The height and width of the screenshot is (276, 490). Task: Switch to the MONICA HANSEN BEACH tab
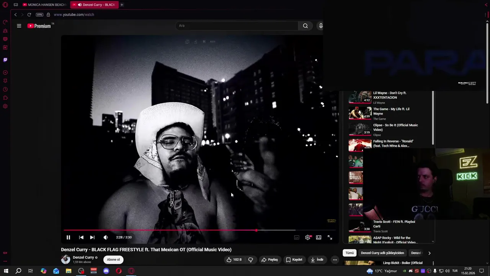(44, 5)
